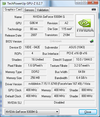Open the Sensors tab
The height and width of the screenshot is (117, 100).
point(29,10)
